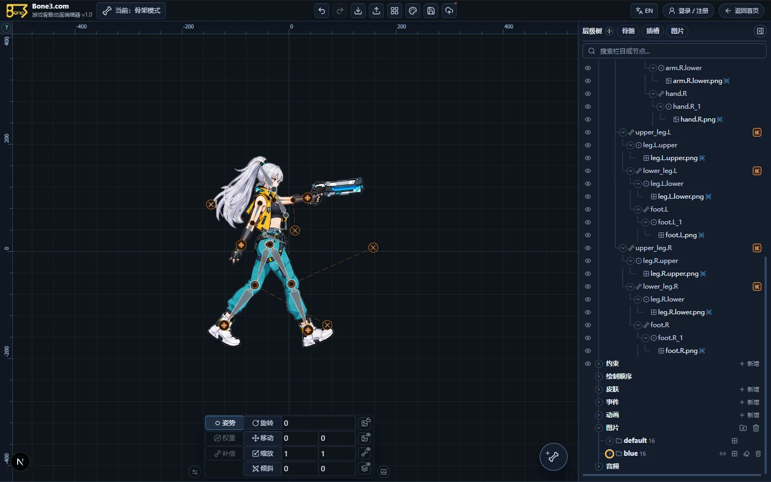The width and height of the screenshot is (771, 482).
Task: Switch language with the EN button
Action: tap(645, 11)
